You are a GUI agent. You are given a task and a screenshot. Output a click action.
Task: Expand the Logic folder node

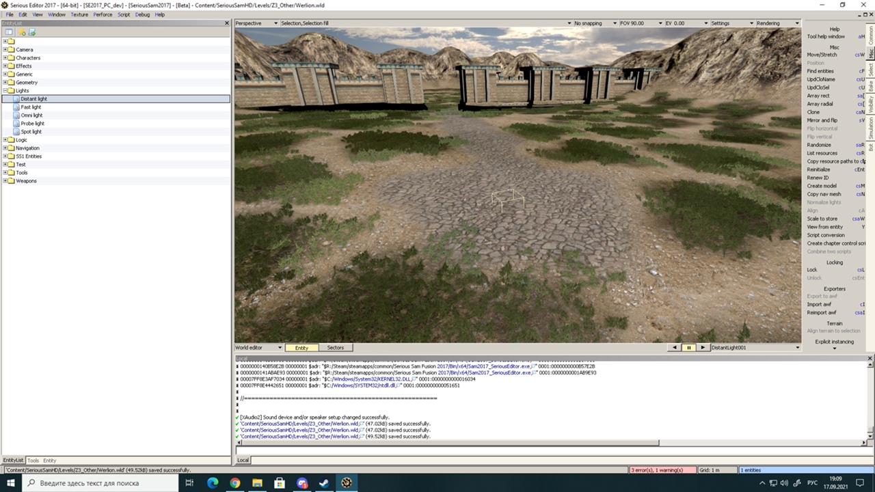5,140
